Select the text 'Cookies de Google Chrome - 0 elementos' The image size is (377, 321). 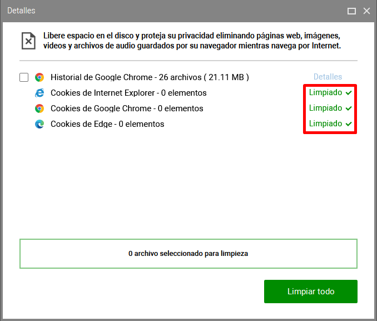pyautogui.click(x=127, y=108)
